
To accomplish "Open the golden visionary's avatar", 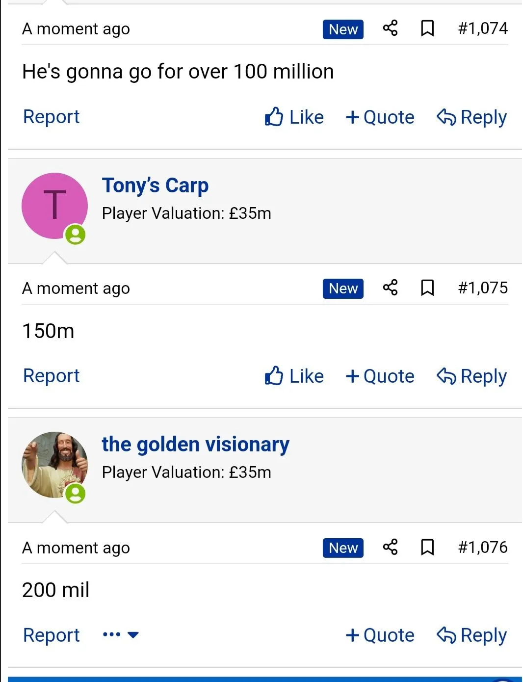I will click(54, 465).
